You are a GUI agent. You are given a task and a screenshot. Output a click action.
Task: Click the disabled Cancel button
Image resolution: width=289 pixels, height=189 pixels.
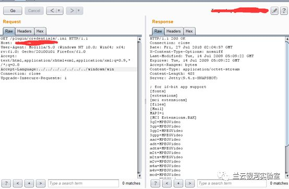coord(34,10)
